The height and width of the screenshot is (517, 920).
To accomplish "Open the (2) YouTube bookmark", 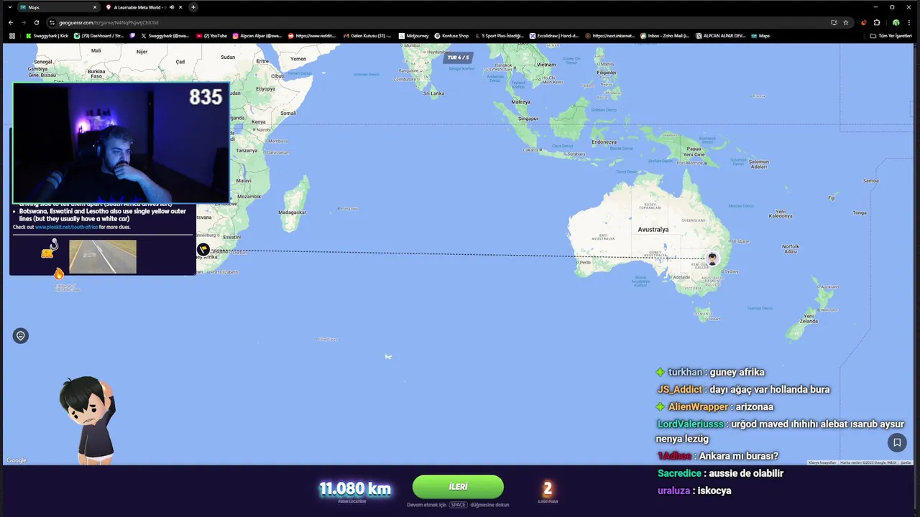I will click(211, 35).
